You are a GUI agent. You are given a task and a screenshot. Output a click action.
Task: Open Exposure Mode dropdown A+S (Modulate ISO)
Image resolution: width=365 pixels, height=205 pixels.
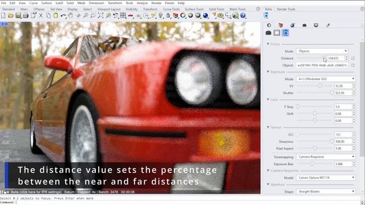point(326,79)
